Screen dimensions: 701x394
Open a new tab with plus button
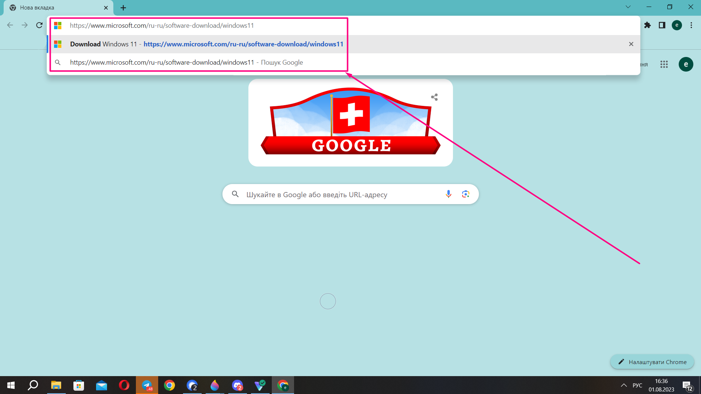[123, 8]
